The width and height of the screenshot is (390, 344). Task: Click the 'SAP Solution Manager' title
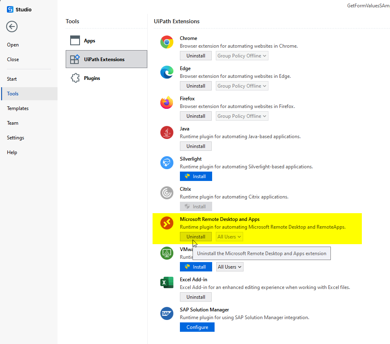pyautogui.click(x=204, y=310)
